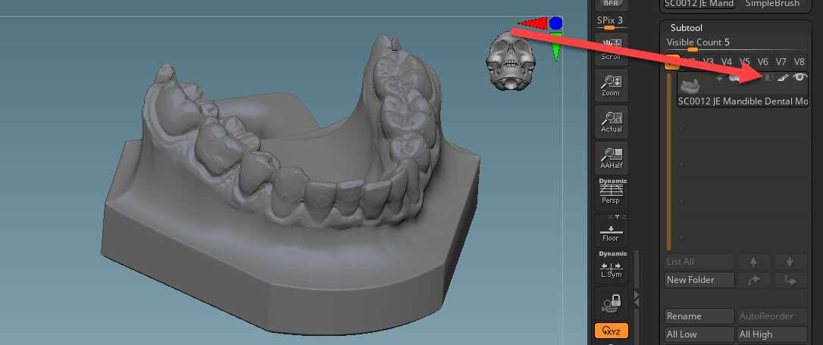Click the SC0012 JE Mandible Dental Mo subtool name
Screen dimensions: 823x345
[743, 101]
